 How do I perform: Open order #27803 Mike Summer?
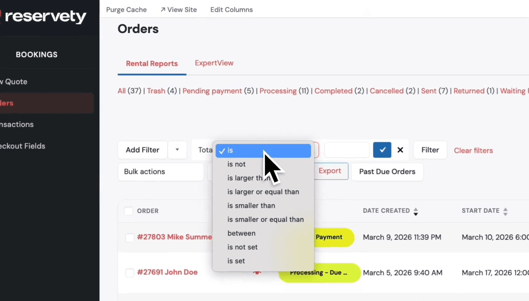point(174,237)
